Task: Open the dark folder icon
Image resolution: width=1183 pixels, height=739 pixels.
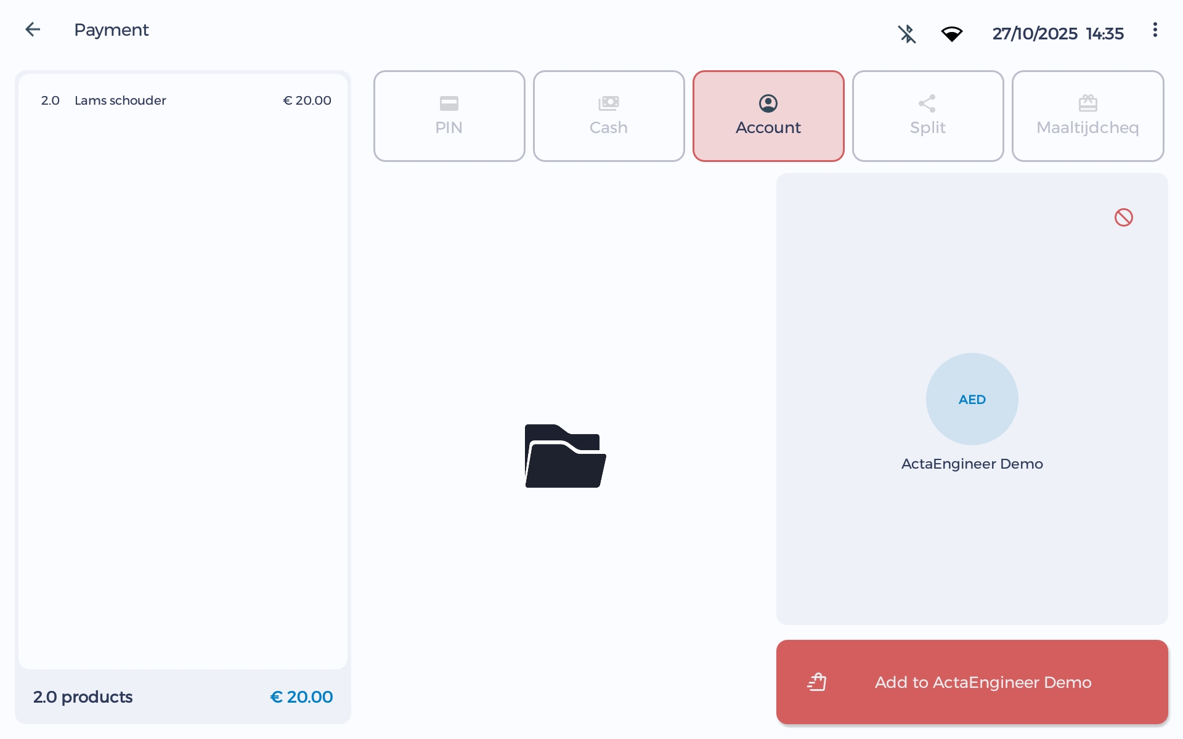Action: 565,456
